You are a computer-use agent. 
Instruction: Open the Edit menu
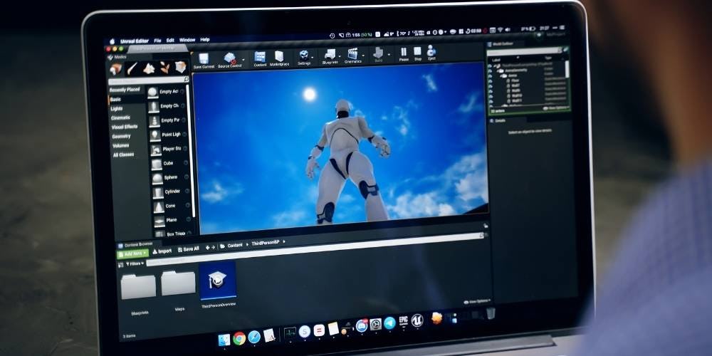point(170,40)
